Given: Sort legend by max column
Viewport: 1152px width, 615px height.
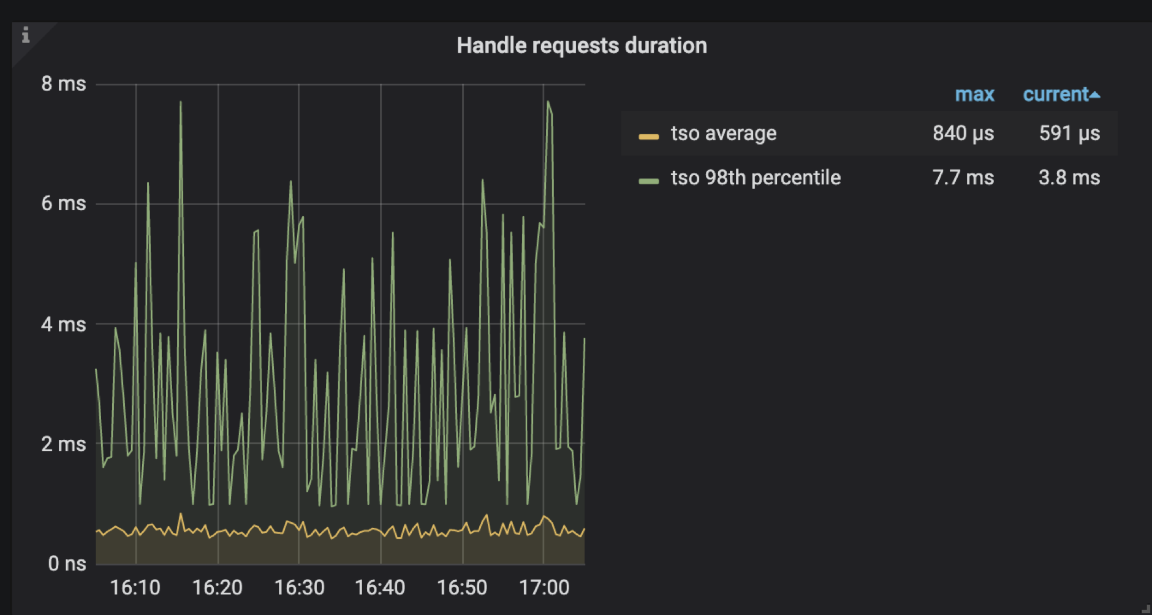Looking at the screenshot, I should (x=974, y=94).
